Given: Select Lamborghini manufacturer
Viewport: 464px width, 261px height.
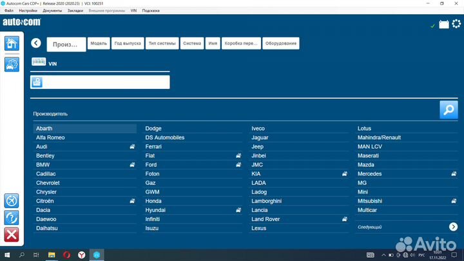Looking at the screenshot, I should [299, 201].
